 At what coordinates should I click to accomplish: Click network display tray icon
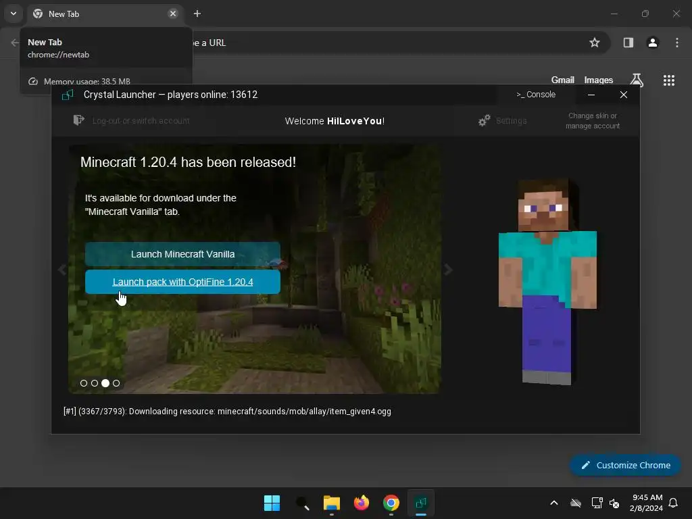[597, 503]
